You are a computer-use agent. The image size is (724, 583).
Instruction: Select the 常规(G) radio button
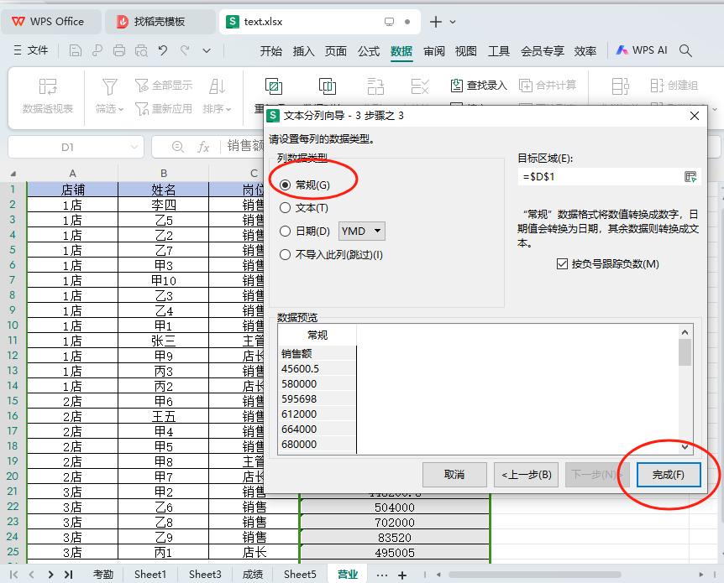point(286,185)
